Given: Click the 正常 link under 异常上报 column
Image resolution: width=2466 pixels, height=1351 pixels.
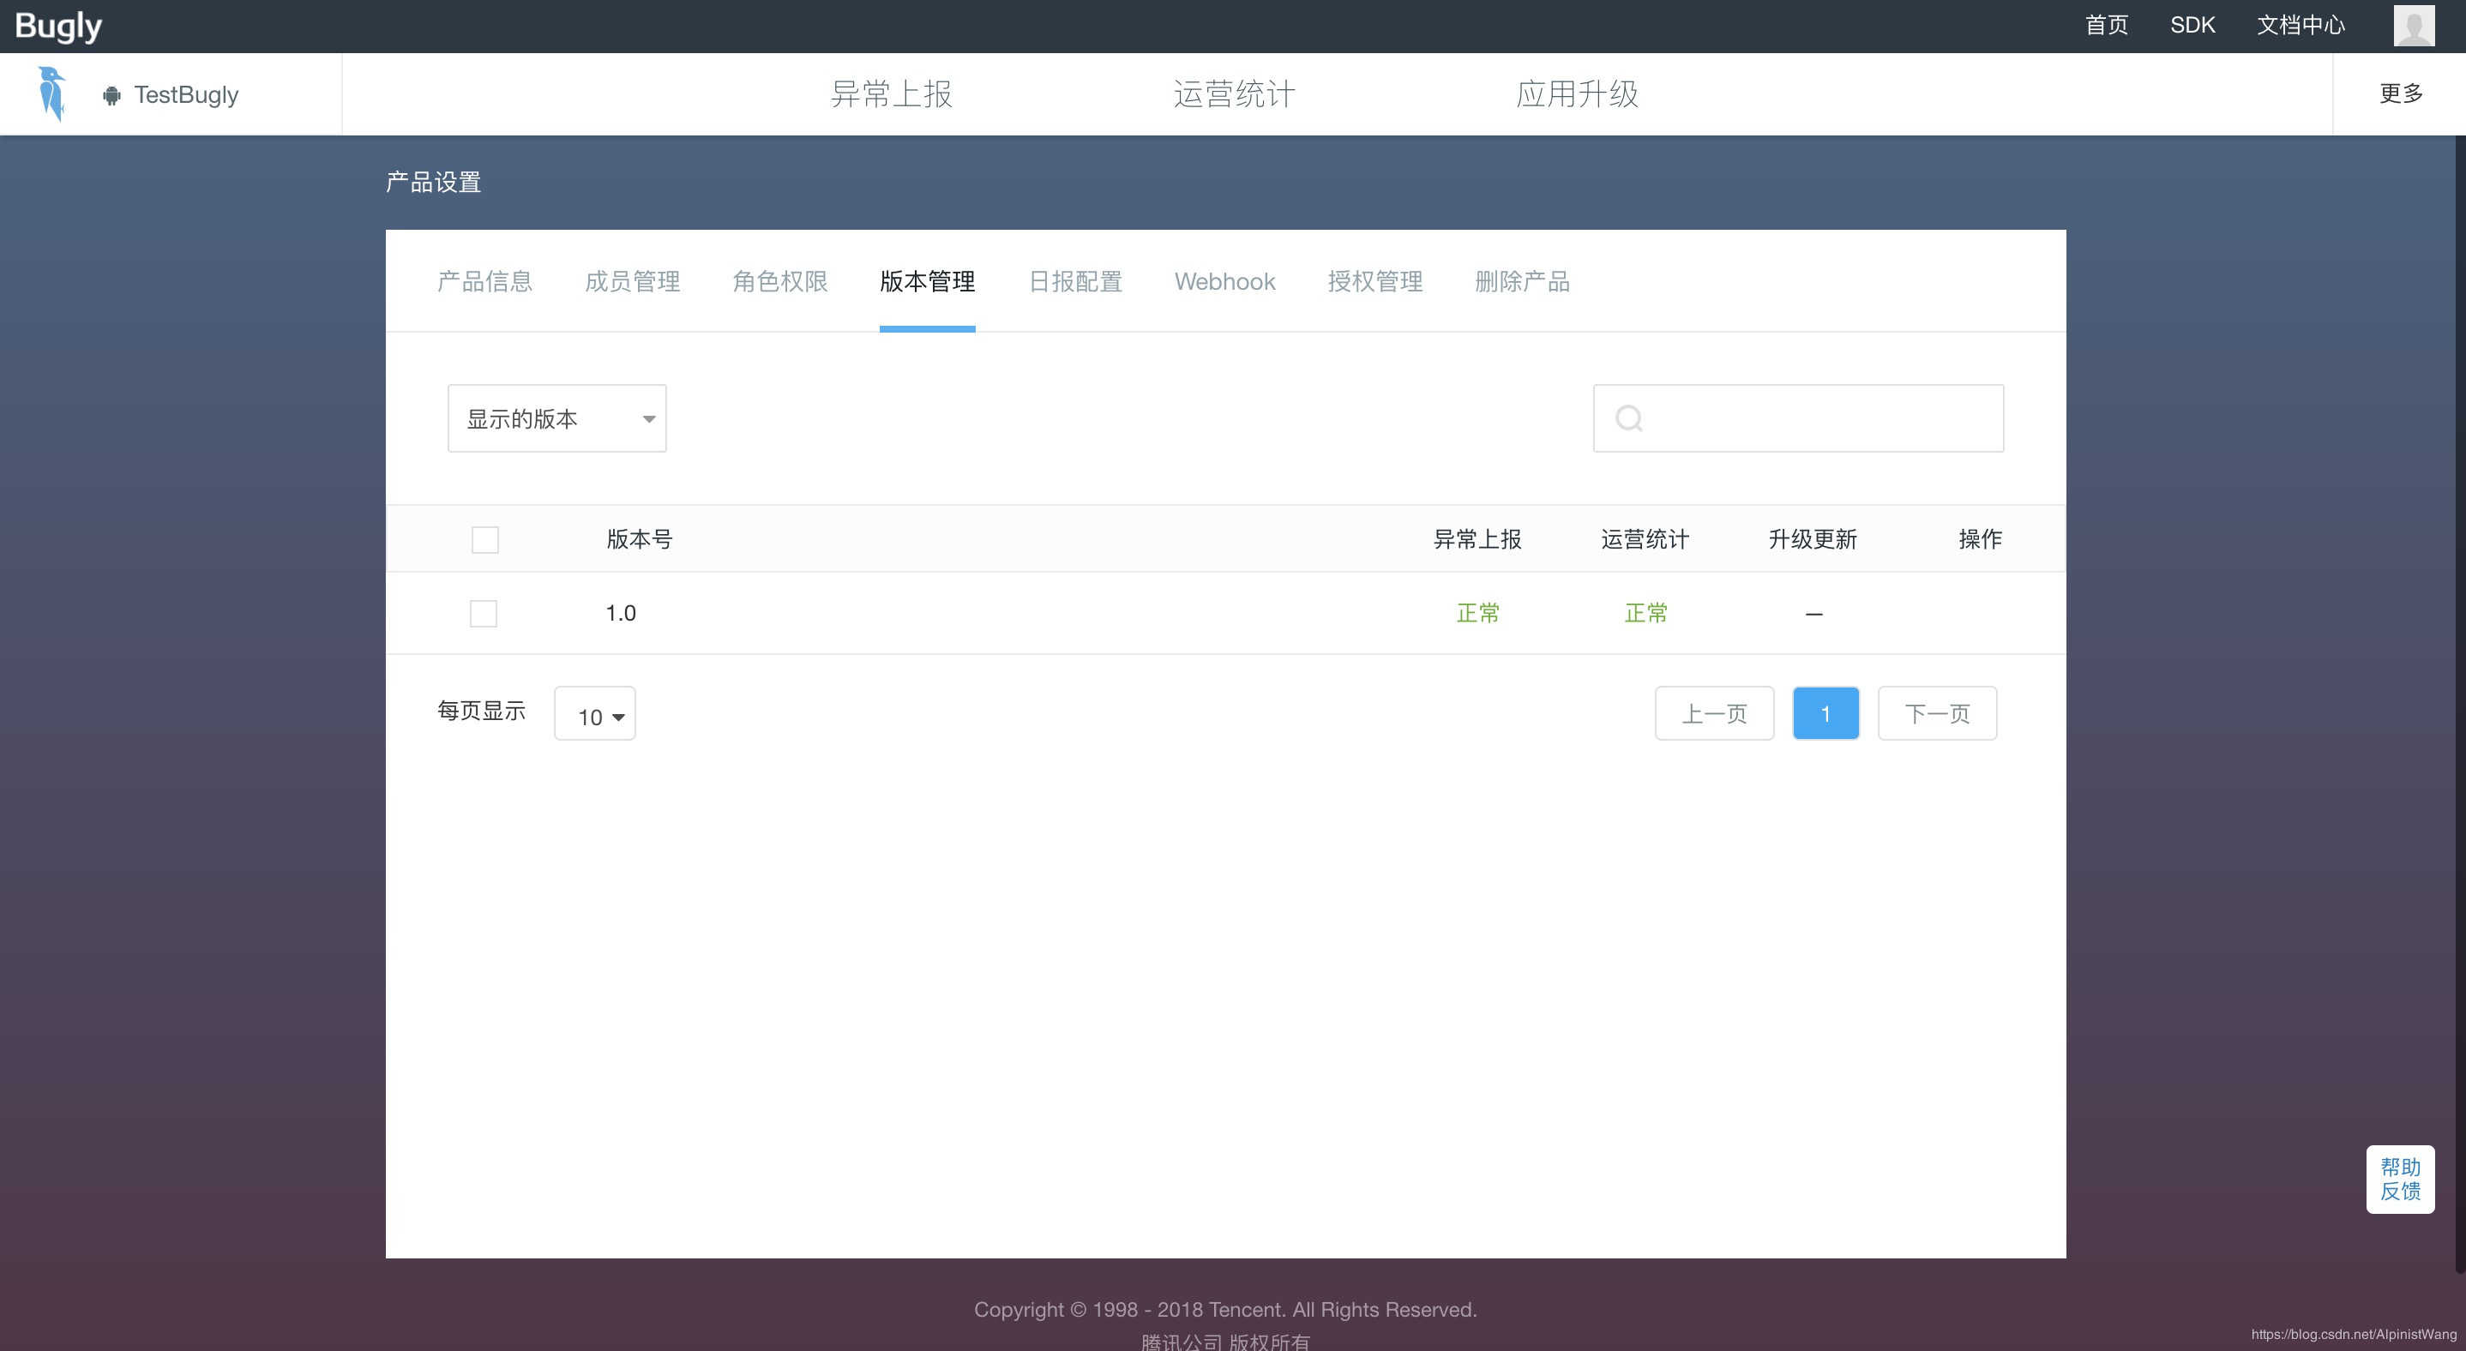Looking at the screenshot, I should (1478, 613).
